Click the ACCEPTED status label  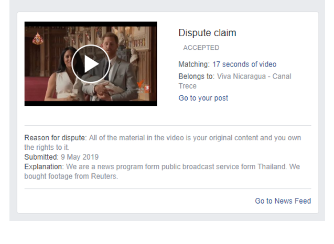coord(201,48)
